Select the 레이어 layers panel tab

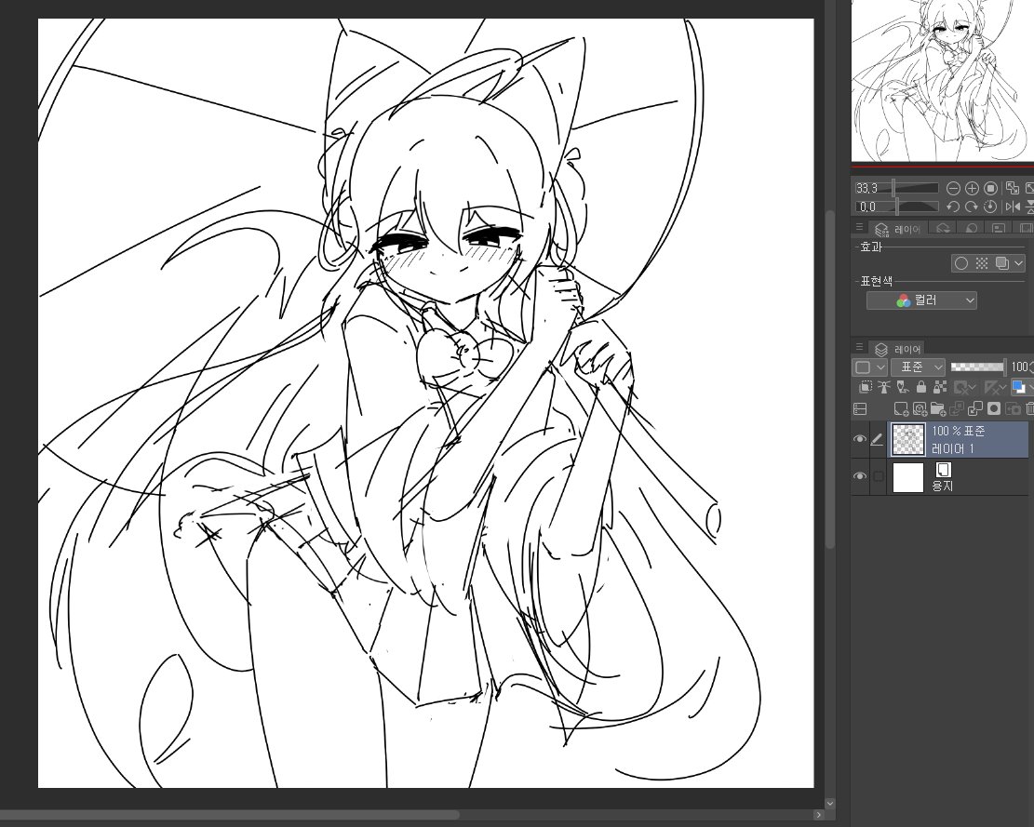click(x=897, y=349)
